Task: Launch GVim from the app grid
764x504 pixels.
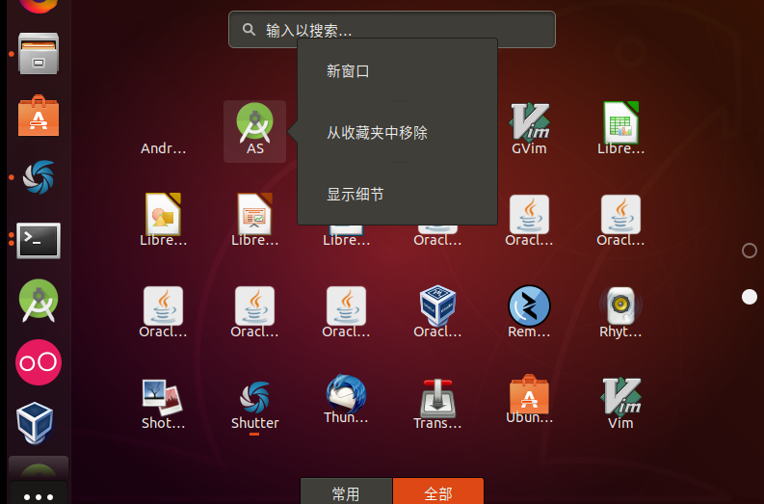Action: pos(529,130)
